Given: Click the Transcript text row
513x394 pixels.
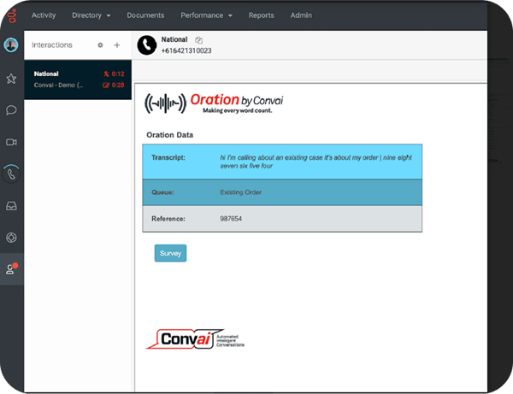Looking at the screenshot, I should (x=282, y=162).
